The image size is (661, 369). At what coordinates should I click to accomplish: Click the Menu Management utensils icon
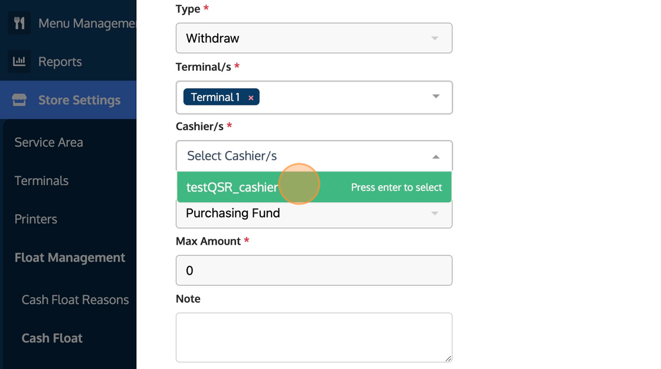pyautogui.click(x=19, y=24)
